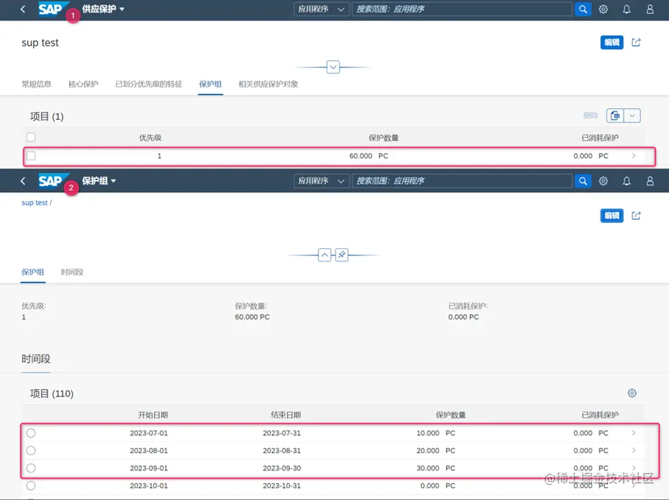This screenshot has height=500, width=669.
Task: Switch to 核心保护 tab
Action: point(83,84)
